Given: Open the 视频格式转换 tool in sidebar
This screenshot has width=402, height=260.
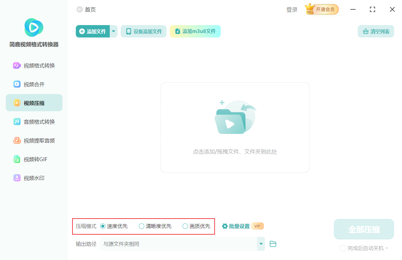Looking at the screenshot, I should coord(34,65).
